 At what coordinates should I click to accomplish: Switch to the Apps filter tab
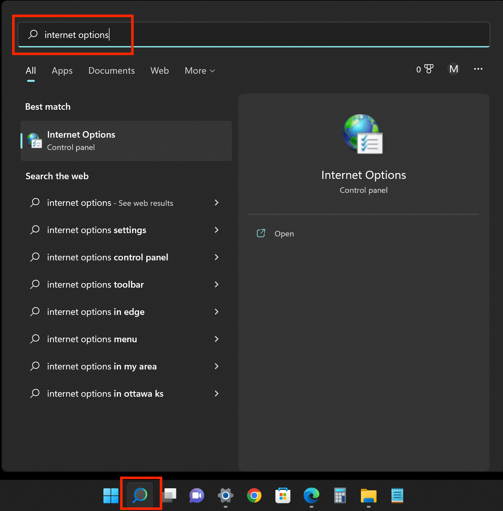62,71
